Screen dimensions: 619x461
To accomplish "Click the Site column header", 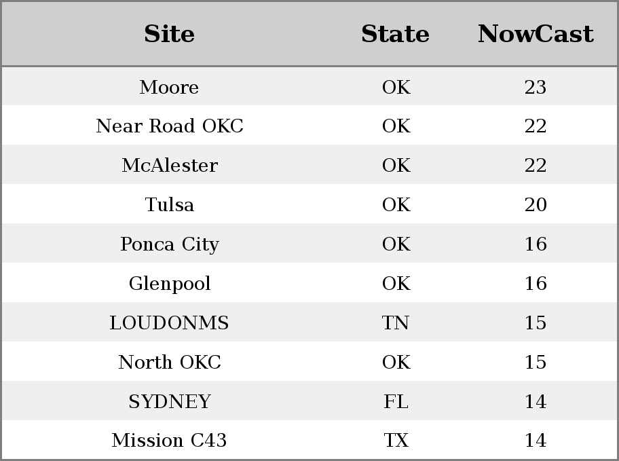I will (x=170, y=33).
